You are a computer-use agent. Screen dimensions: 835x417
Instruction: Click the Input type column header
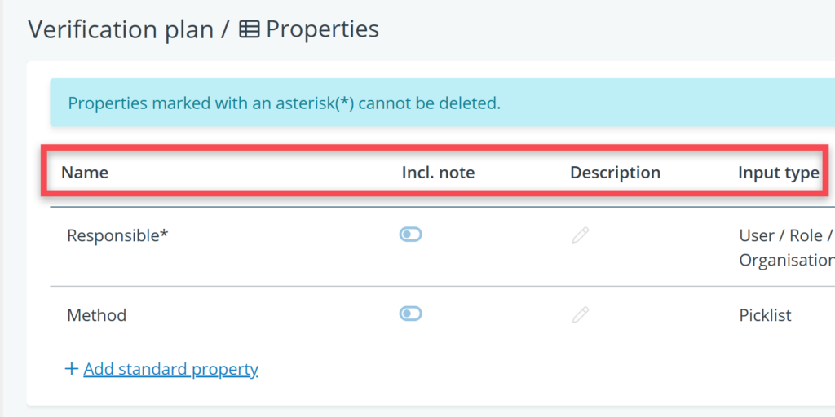[x=778, y=173]
